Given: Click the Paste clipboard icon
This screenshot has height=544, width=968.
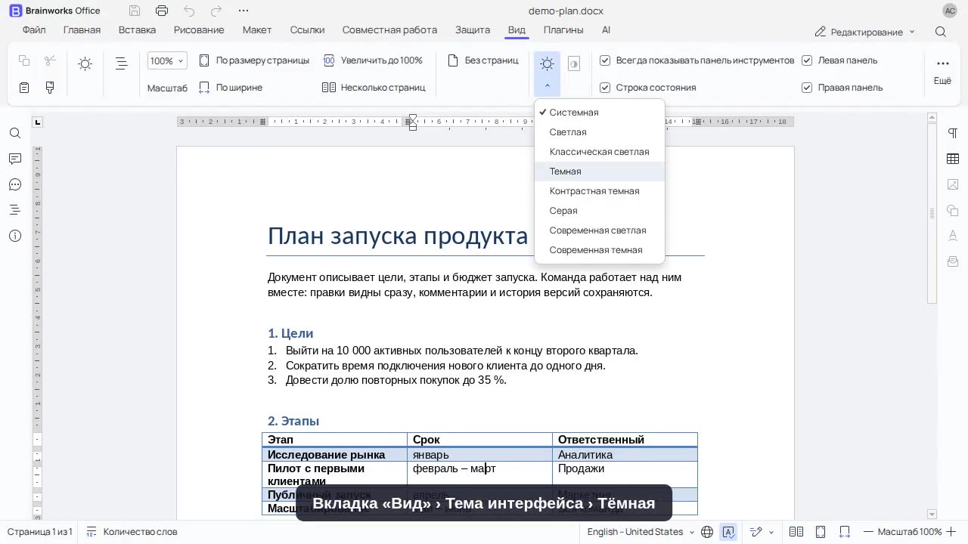Looking at the screenshot, I should (24, 88).
